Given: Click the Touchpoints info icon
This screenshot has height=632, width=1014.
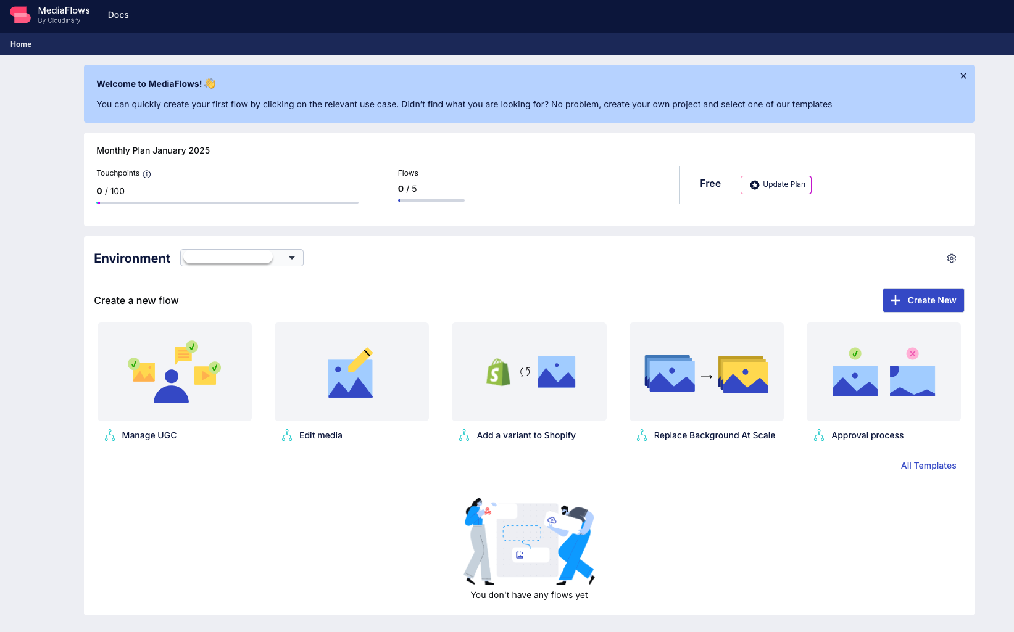Looking at the screenshot, I should click(x=147, y=174).
